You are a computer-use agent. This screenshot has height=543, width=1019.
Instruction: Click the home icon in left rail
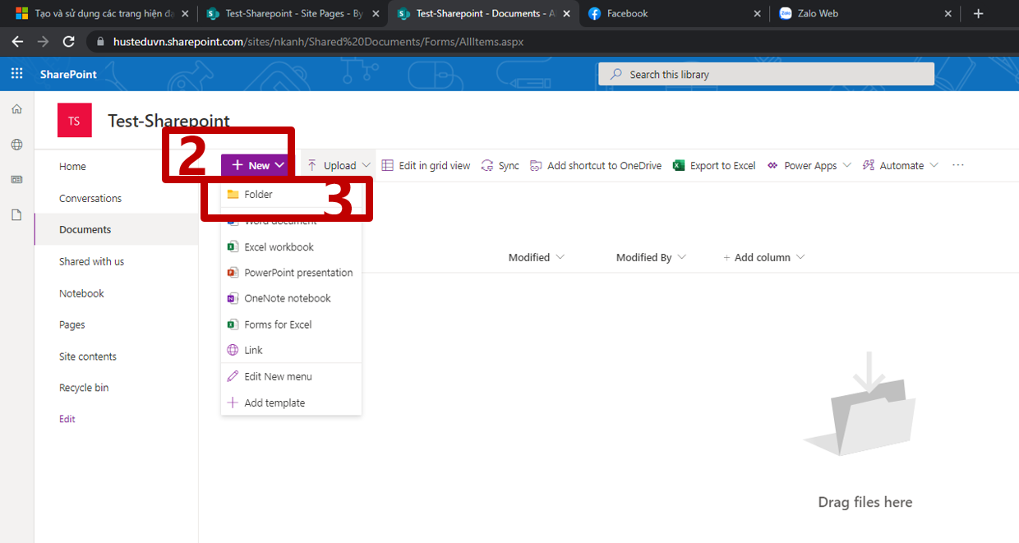tap(16, 109)
